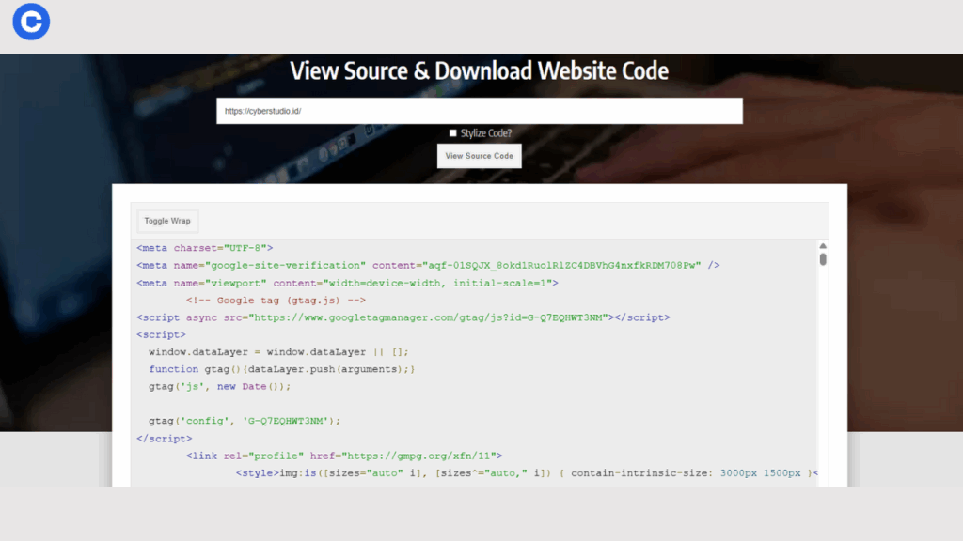Enable the Stylize Code checkbox

coord(453,133)
